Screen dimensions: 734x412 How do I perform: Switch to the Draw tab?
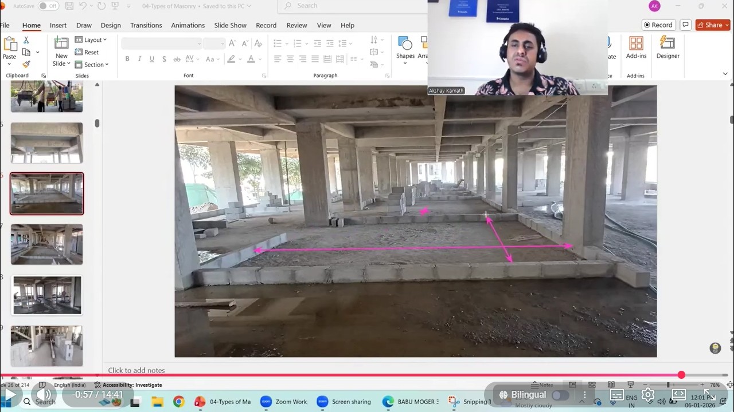click(84, 25)
